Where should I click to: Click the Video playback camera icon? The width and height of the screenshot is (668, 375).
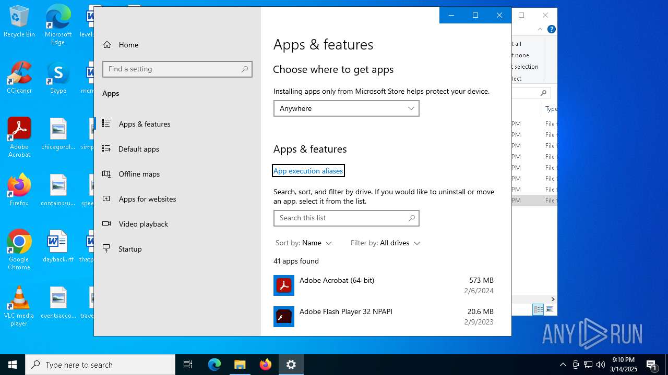tap(106, 223)
